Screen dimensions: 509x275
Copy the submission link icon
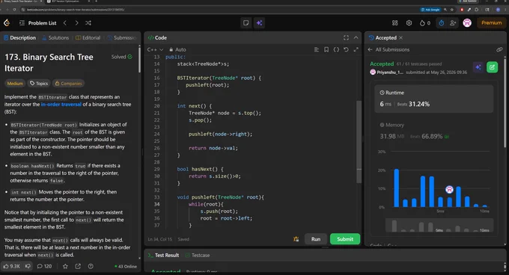point(499,49)
